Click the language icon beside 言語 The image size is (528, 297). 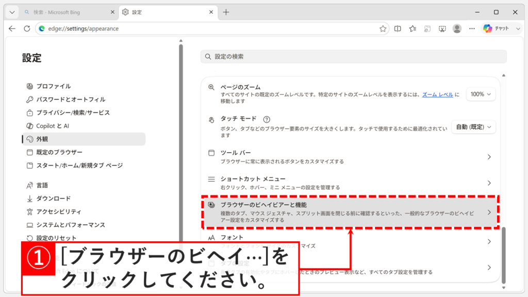(x=29, y=186)
